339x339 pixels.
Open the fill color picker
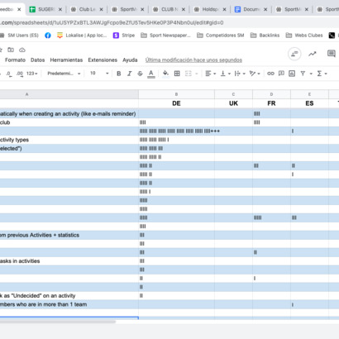(x=165, y=74)
